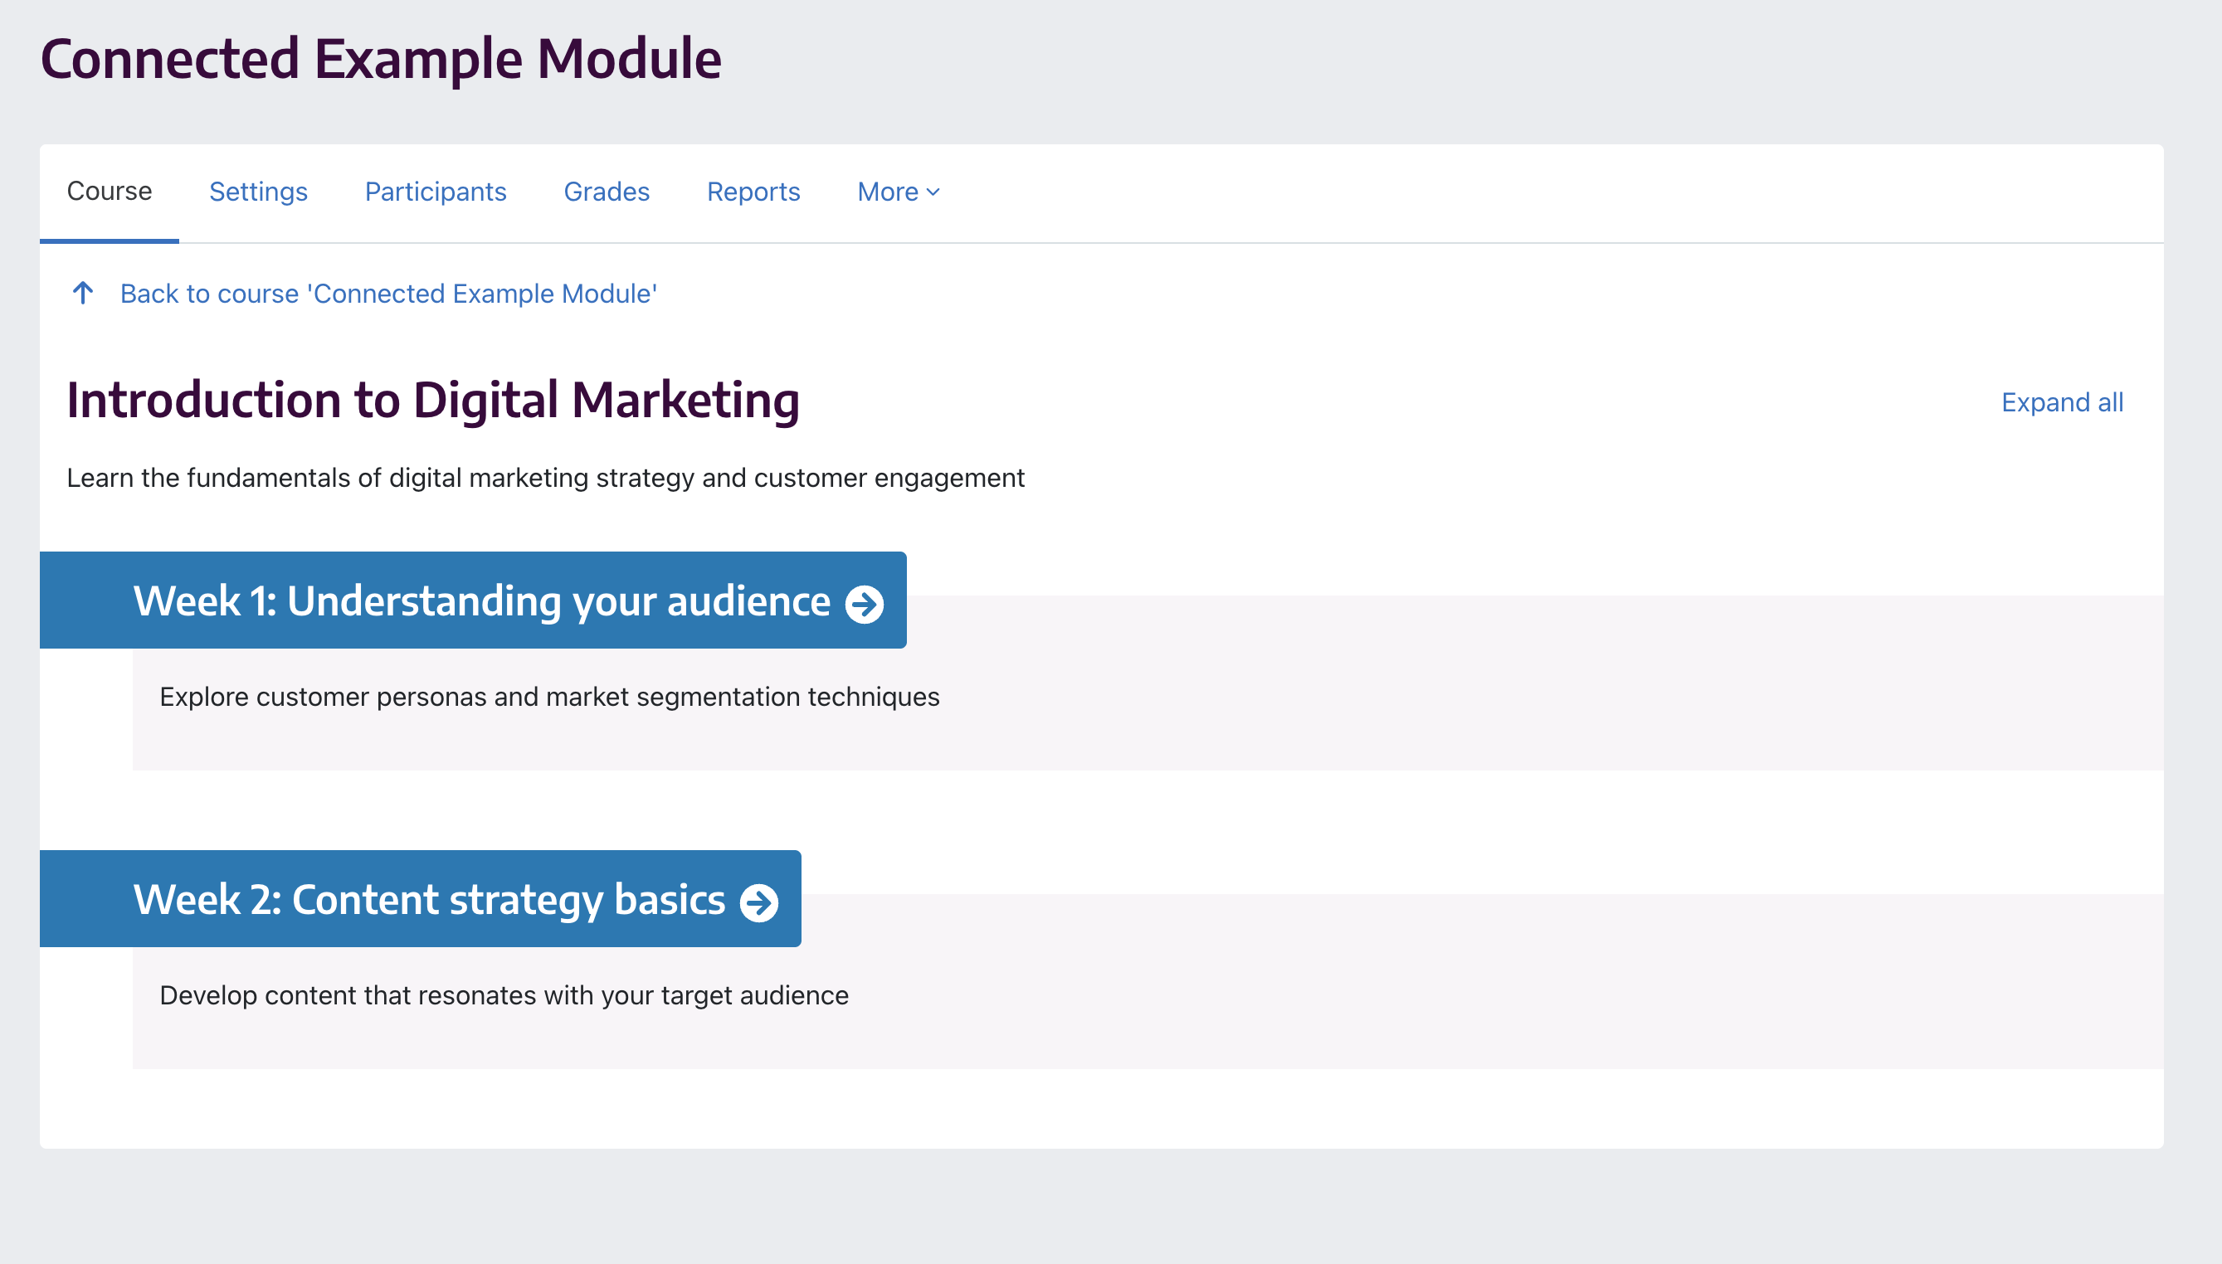Expand the Week 2: Content strategy basics section
This screenshot has height=1264, width=2222.
pyautogui.click(x=428, y=900)
